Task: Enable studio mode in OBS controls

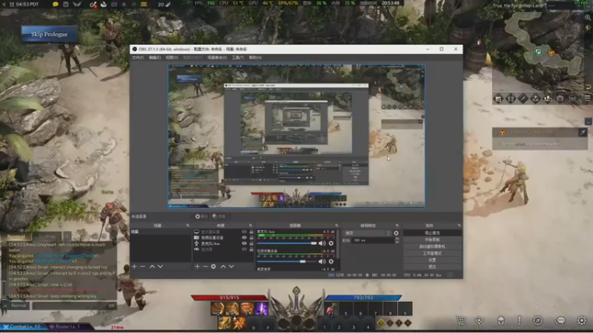Action: 432,253
